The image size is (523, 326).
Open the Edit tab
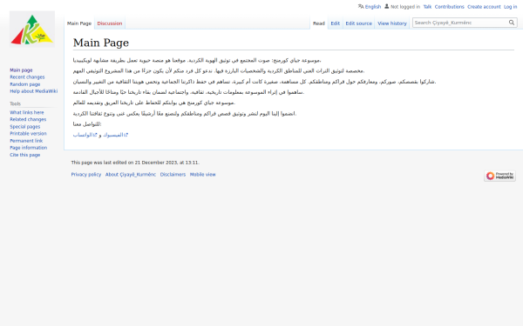click(335, 23)
